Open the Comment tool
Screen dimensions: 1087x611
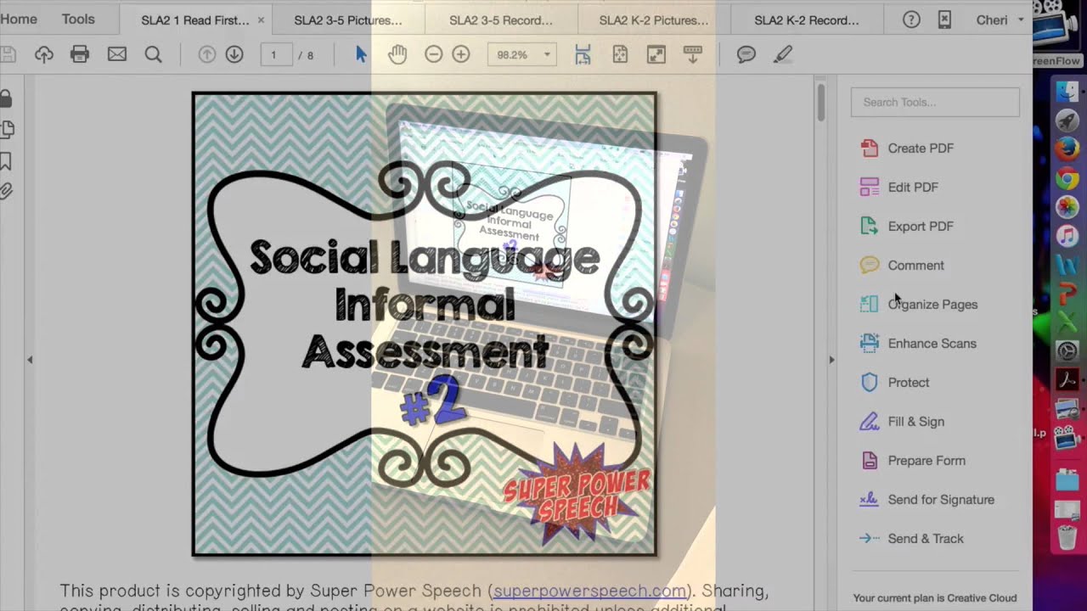(x=902, y=265)
